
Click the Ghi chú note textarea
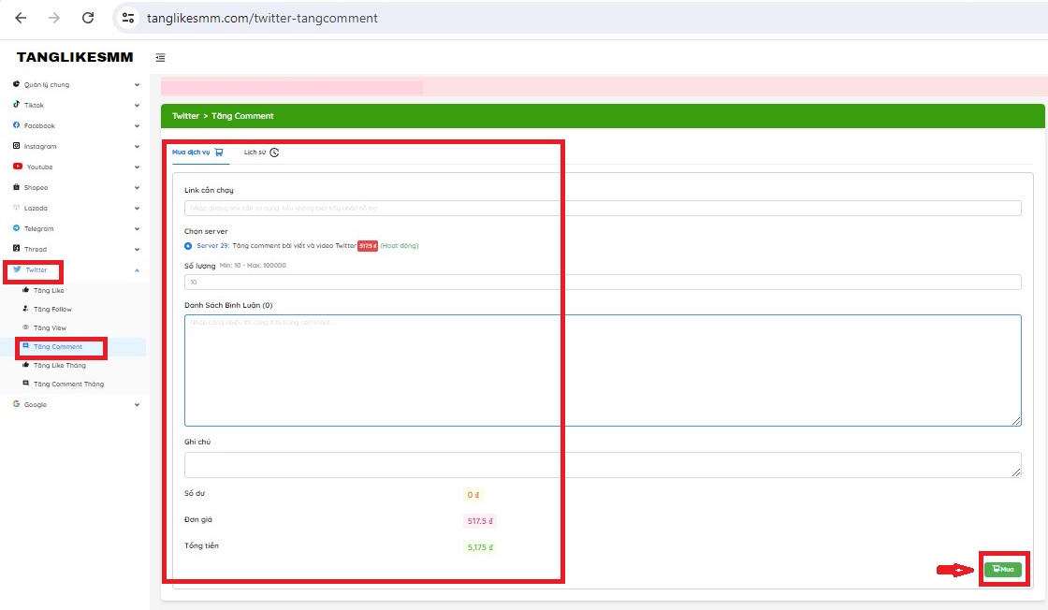603,464
